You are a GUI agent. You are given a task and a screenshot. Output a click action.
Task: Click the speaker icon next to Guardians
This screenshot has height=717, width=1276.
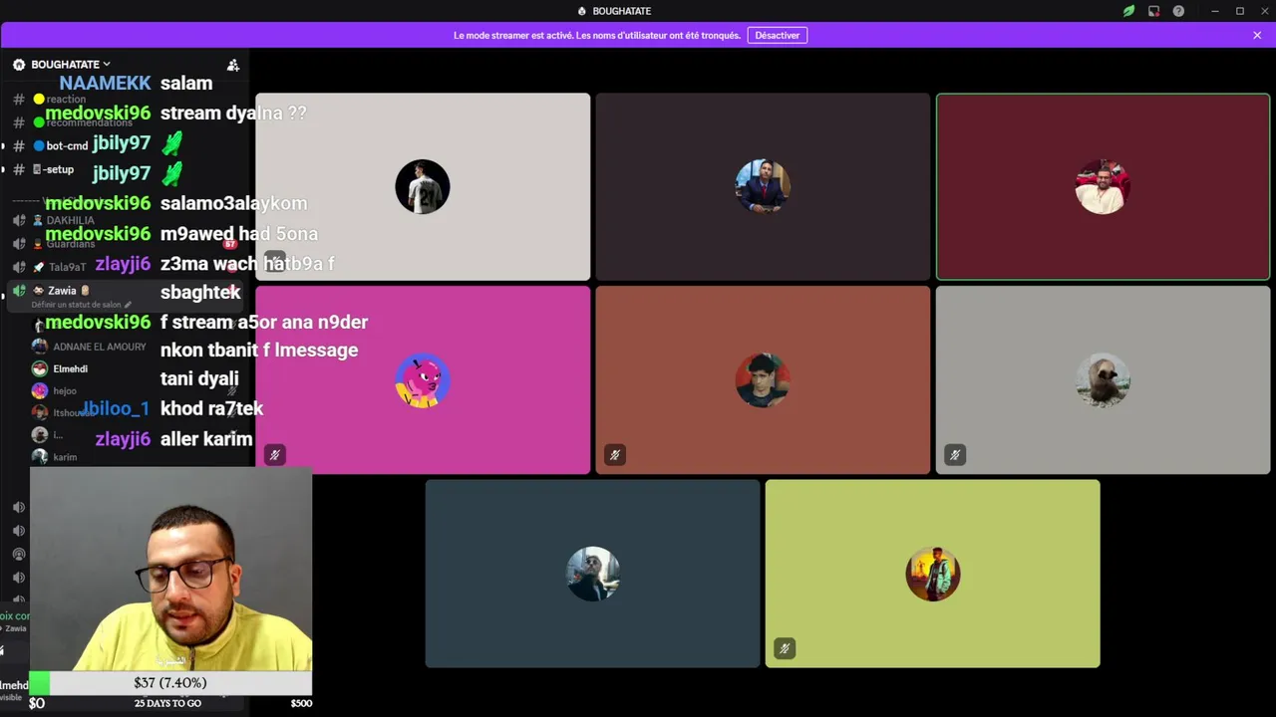(19, 244)
